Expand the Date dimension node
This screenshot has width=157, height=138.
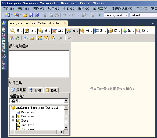(x=13, y=121)
